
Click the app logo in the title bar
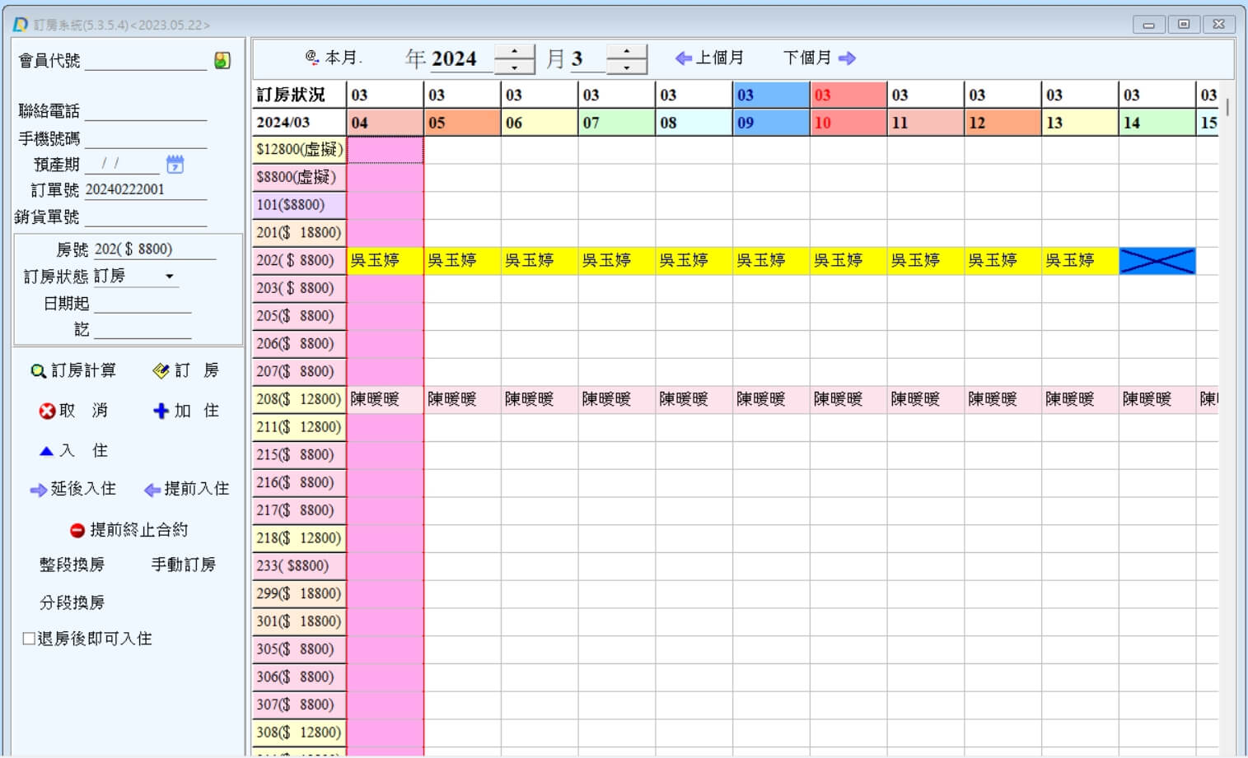pyautogui.click(x=21, y=25)
